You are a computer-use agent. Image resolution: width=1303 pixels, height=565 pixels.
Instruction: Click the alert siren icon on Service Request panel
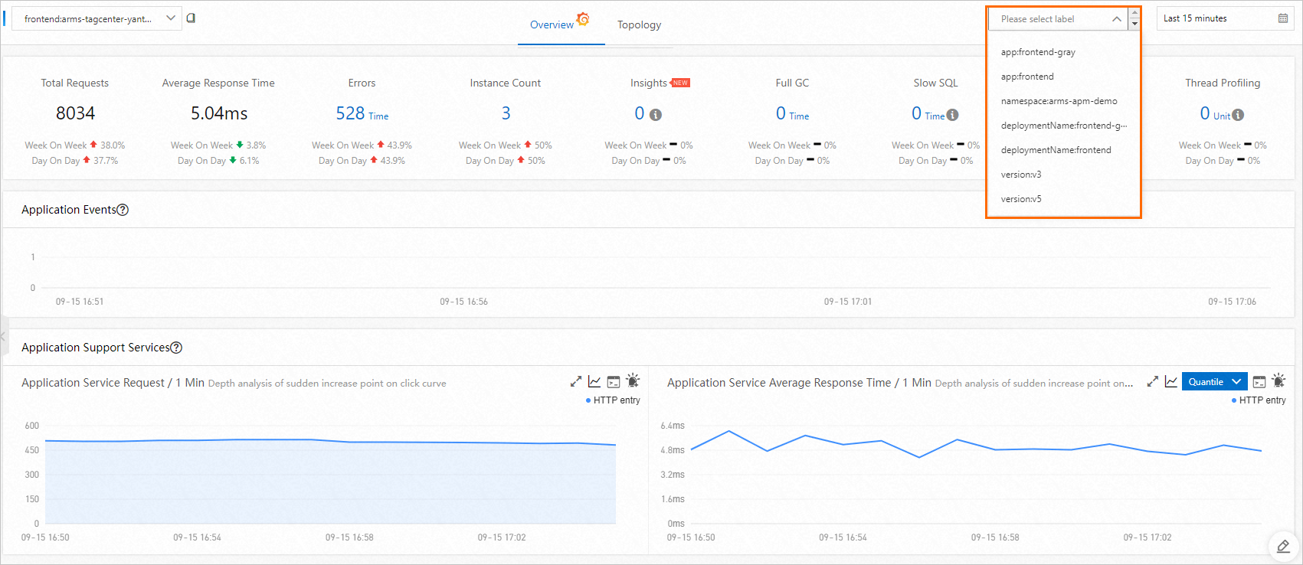(633, 380)
